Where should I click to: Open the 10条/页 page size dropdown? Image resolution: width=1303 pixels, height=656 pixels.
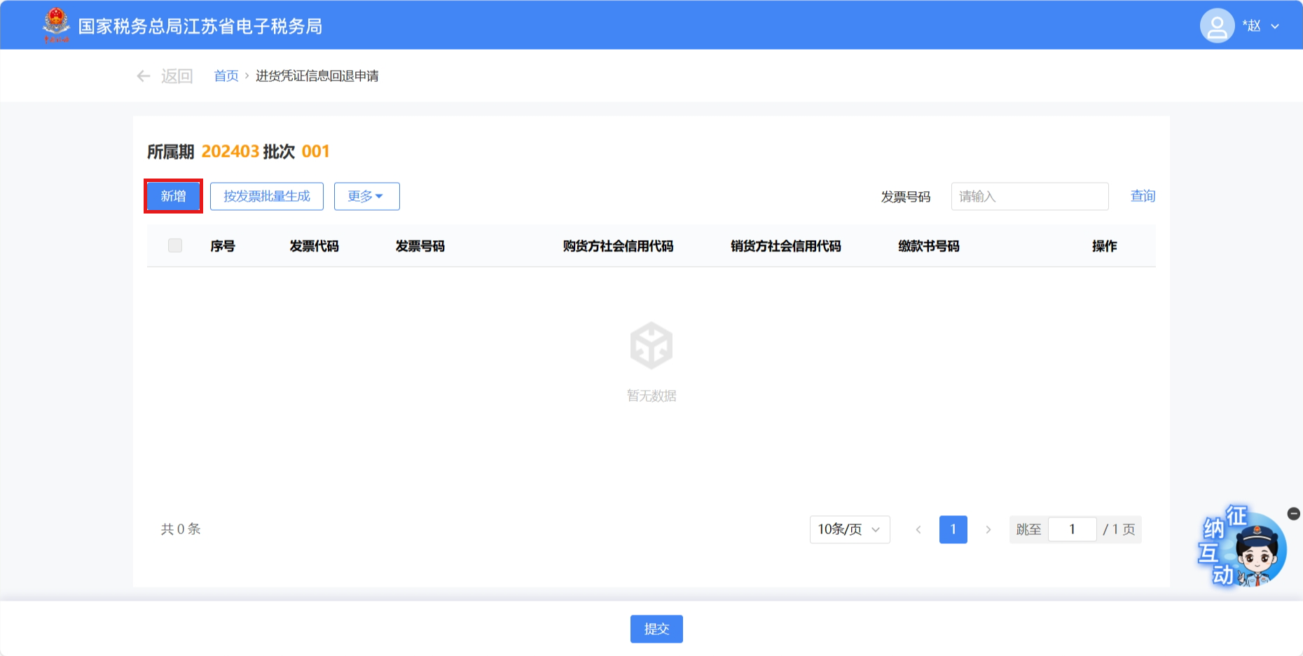849,529
